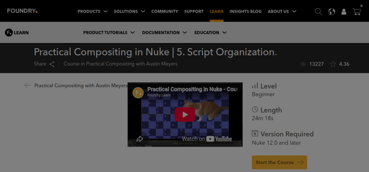Click the Version Required icon
The height and width of the screenshot is (172, 369).
coord(255,133)
